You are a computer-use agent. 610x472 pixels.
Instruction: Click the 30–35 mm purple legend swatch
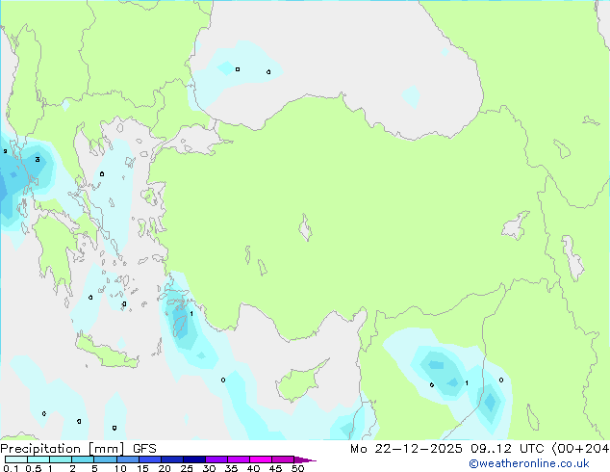click(216, 459)
